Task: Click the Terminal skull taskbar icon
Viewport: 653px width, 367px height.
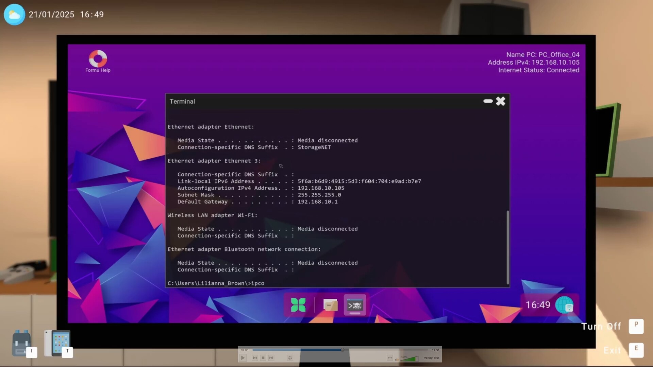Action: (355, 305)
